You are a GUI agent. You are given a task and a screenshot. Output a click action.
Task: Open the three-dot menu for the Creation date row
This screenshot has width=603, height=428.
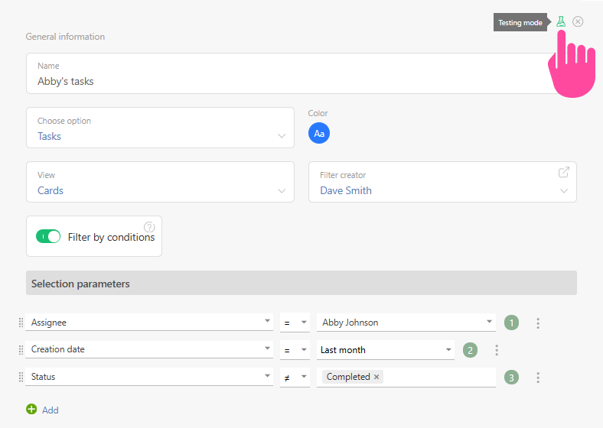(497, 350)
